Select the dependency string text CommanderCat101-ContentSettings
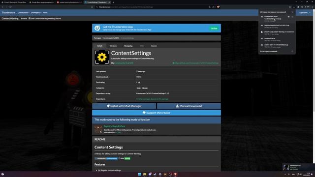The width and height of the screenshot is (315, 177). pos(153,93)
